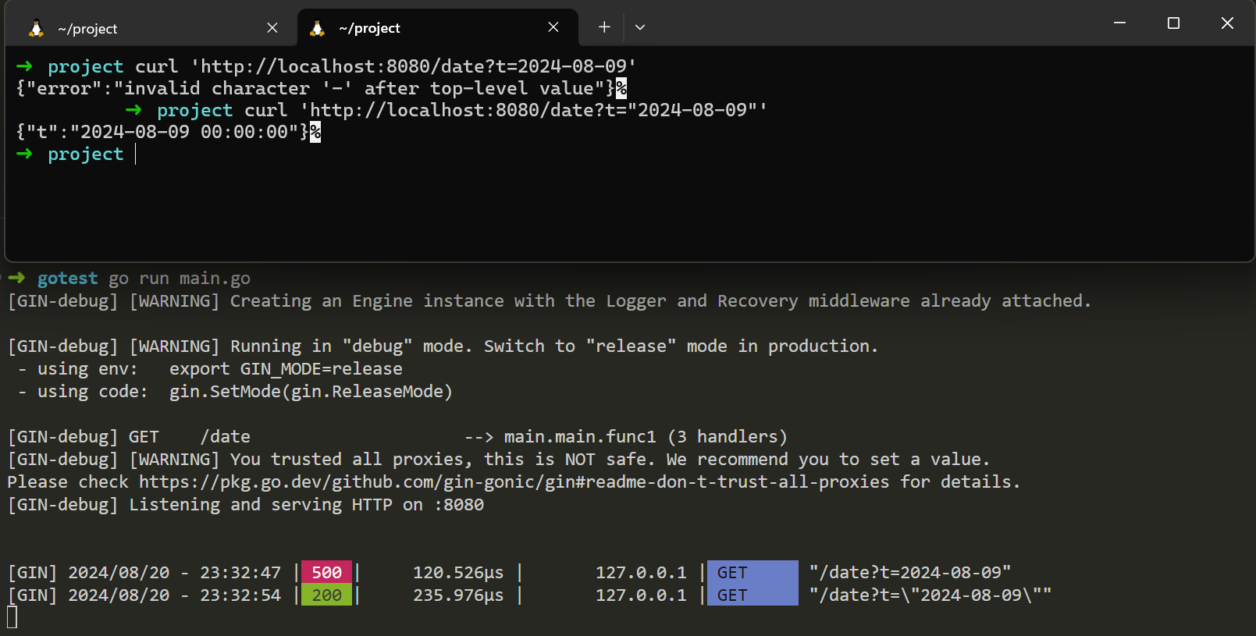Click the invalid character error JSON output

point(315,88)
